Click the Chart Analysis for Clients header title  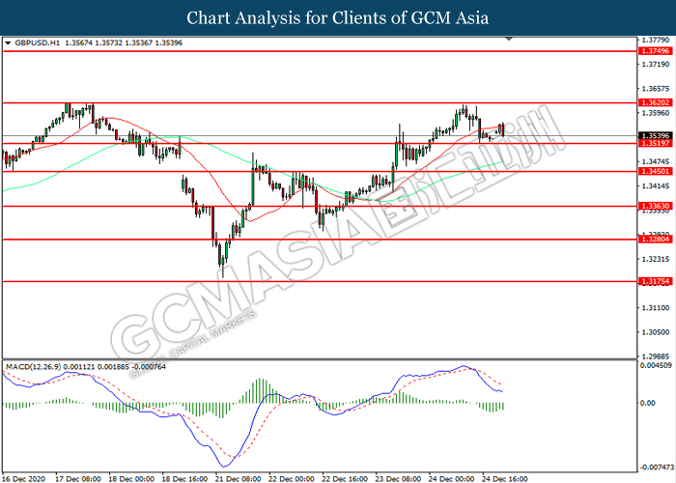(338, 18)
